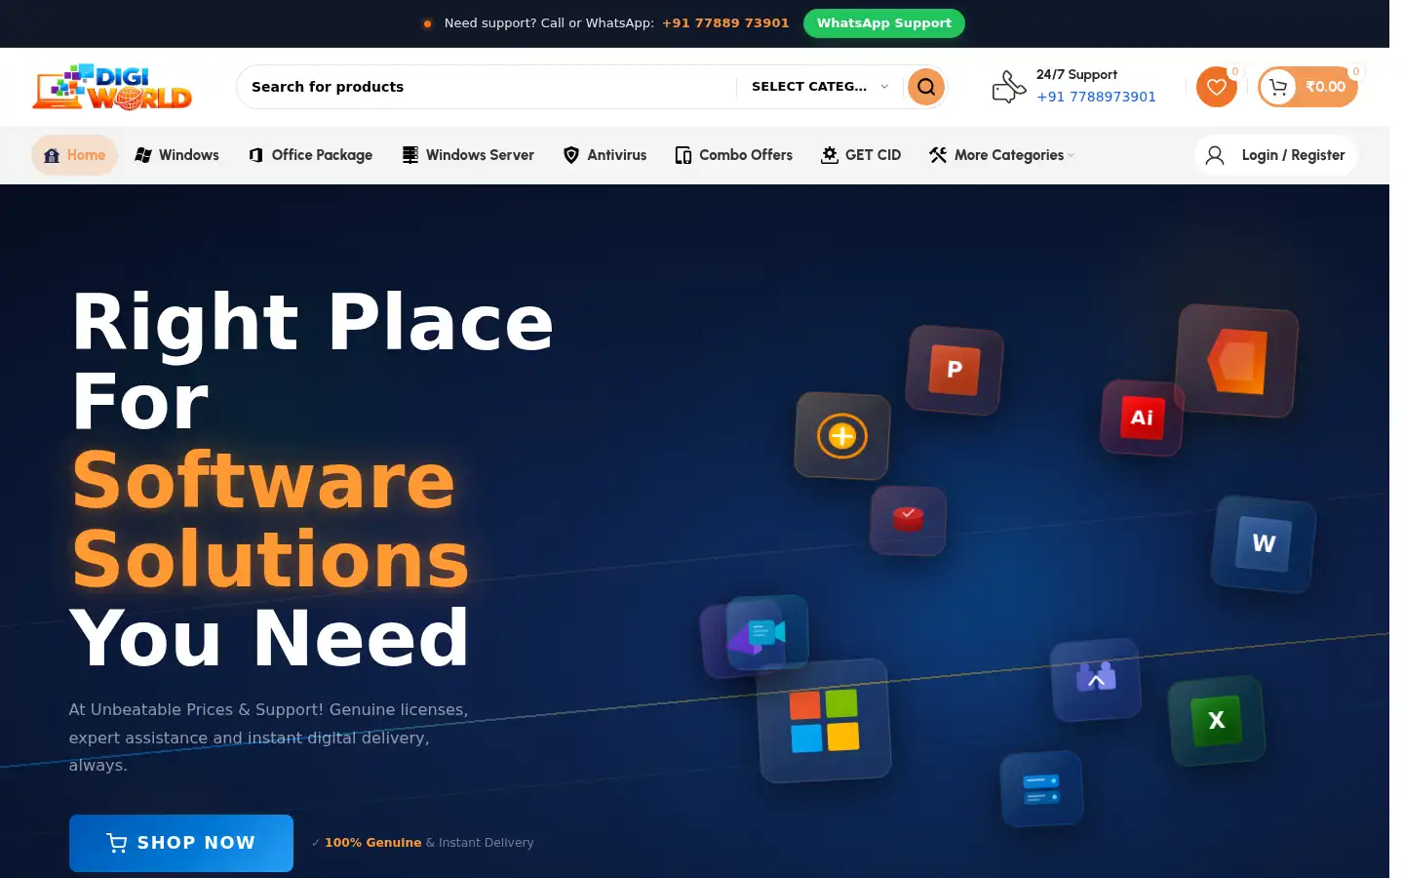This screenshot has height=878, width=1404.
Task: Click the PowerPoint tile in hero graphic
Action: pos(955,370)
